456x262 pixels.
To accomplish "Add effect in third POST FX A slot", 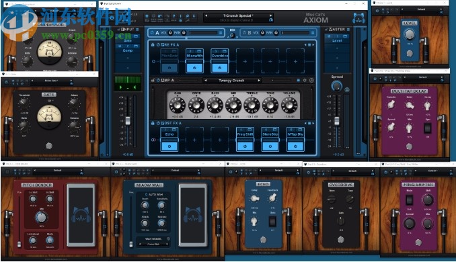I will point(219,140).
